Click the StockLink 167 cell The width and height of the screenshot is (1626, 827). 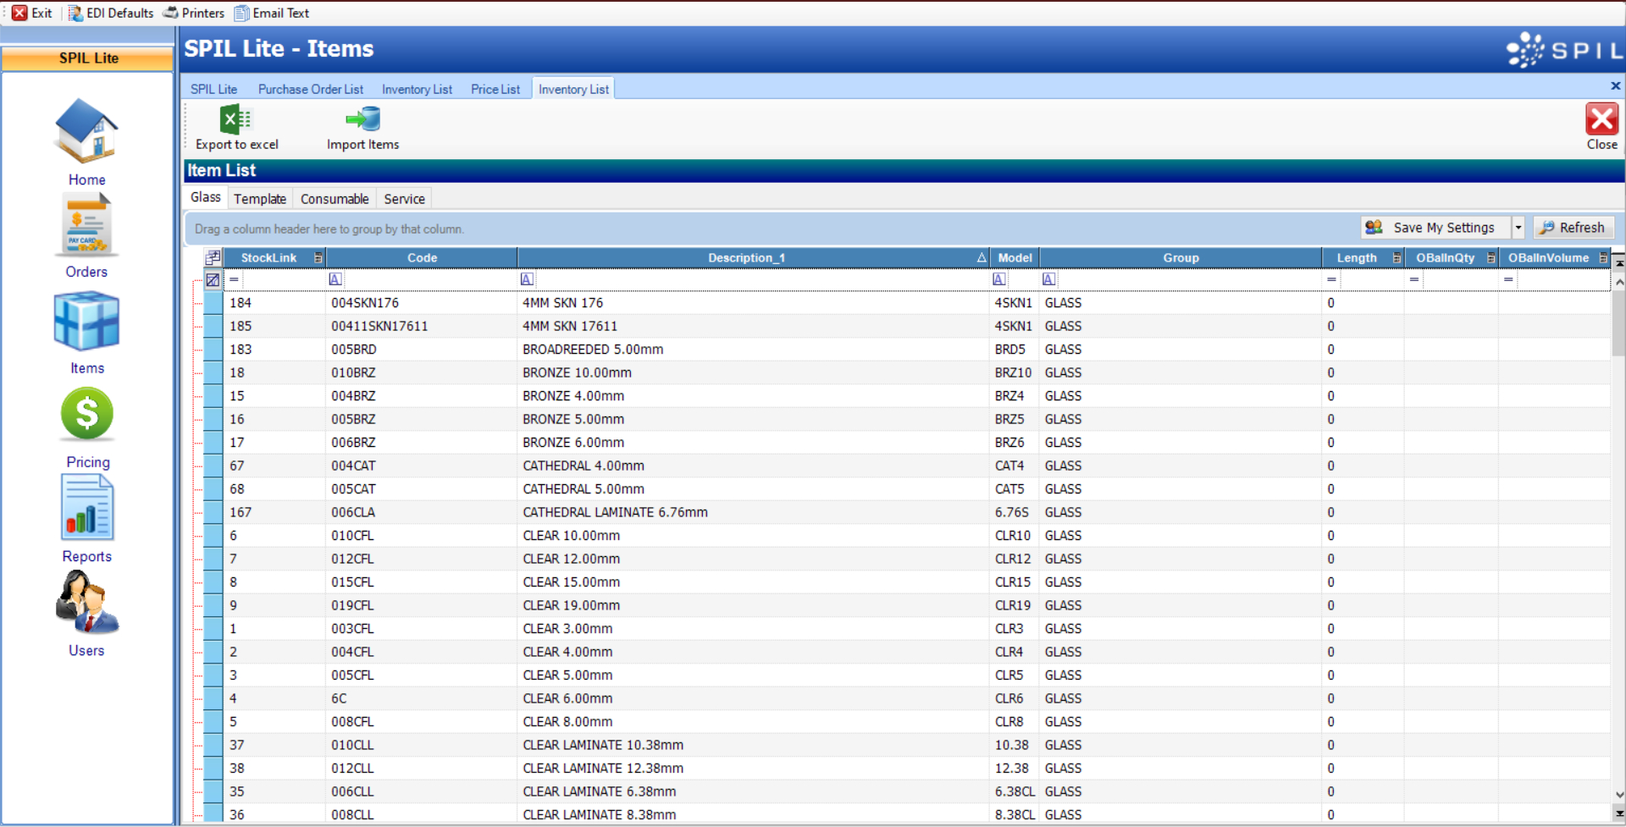274,512
